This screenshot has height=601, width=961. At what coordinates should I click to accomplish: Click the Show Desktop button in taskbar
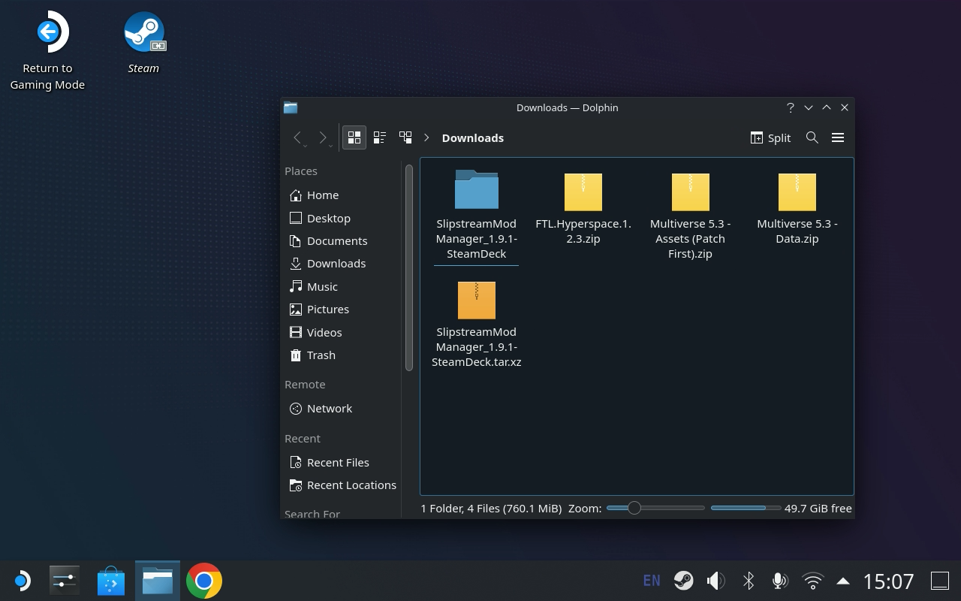point(940,581)
